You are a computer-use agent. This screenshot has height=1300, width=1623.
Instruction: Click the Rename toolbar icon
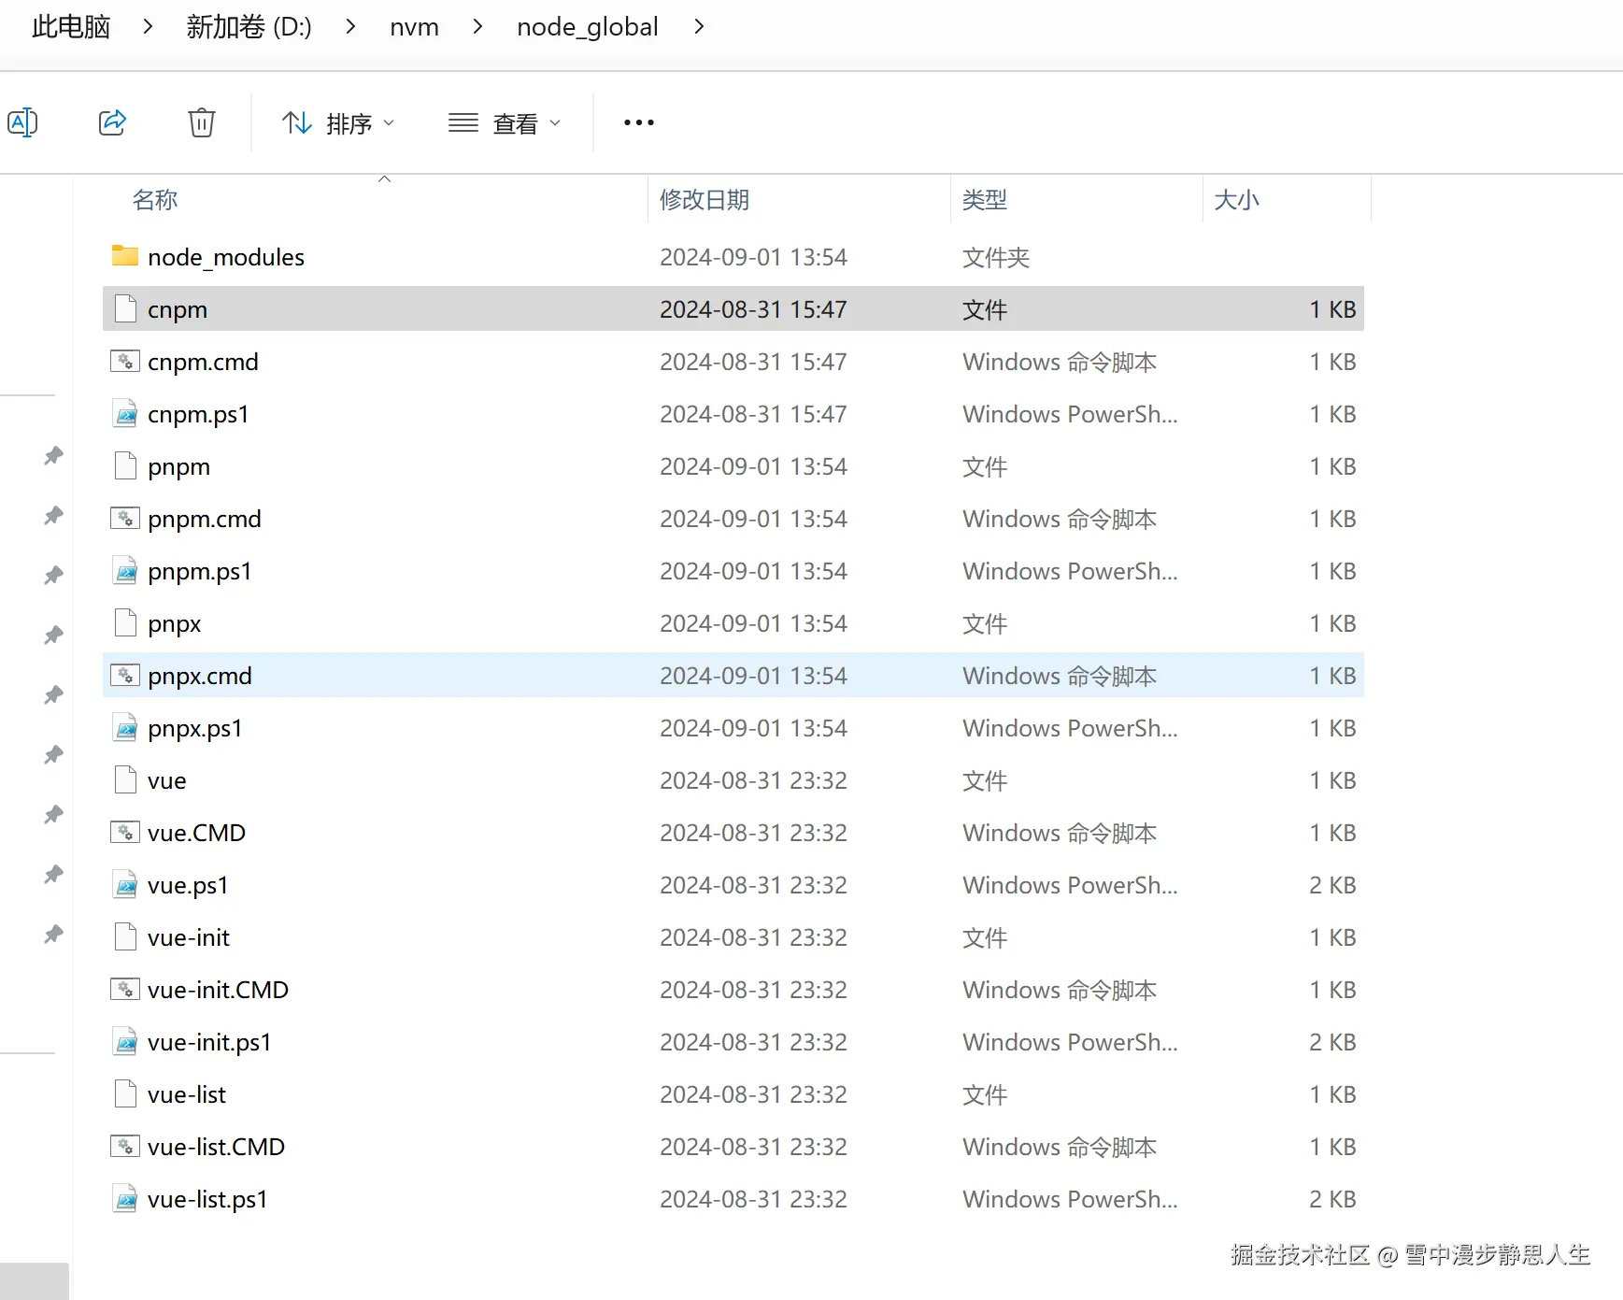pyautogui.click(x=22, y=122)
